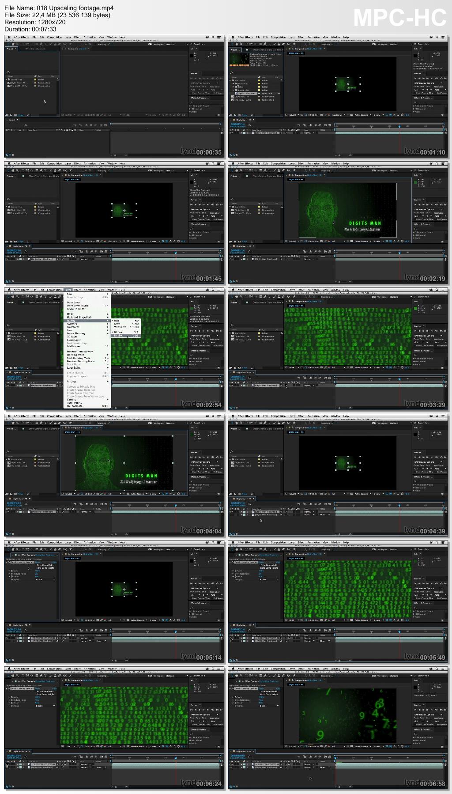Click the Spotlight search icon in the 02:54 frame

coord(213,290)
